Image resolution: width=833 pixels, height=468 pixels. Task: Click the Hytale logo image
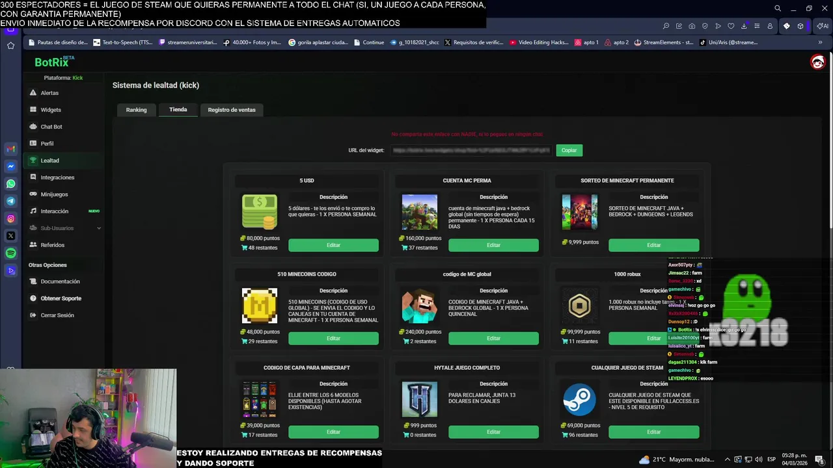click(x=419, y=399)
